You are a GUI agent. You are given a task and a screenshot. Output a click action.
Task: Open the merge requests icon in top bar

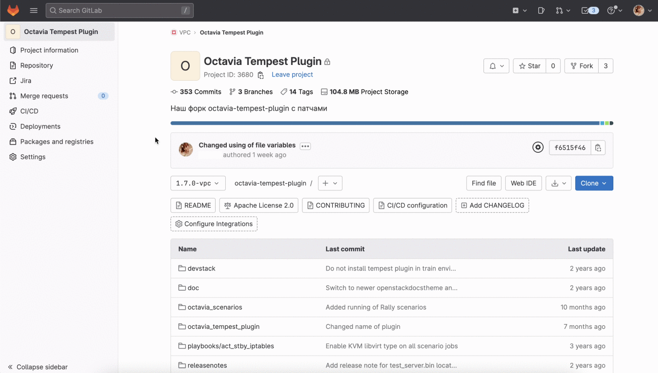560,10
